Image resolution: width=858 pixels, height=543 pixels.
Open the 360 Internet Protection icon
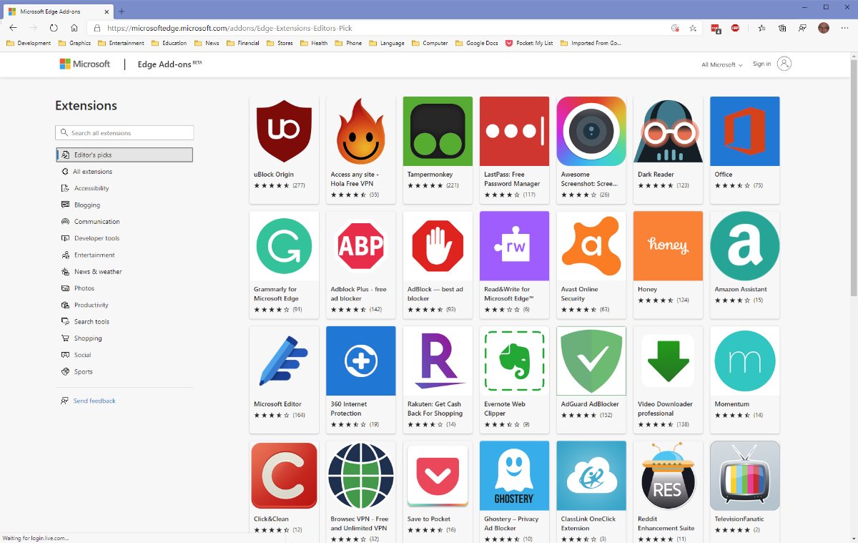pyautogui.click(x=361, y=361)
